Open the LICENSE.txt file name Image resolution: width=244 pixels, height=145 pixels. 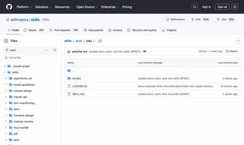(80, 86)
